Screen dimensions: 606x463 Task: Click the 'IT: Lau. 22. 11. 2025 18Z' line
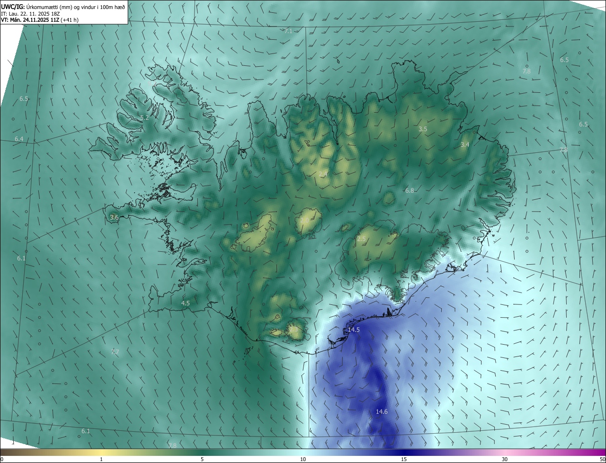[31, 13]
